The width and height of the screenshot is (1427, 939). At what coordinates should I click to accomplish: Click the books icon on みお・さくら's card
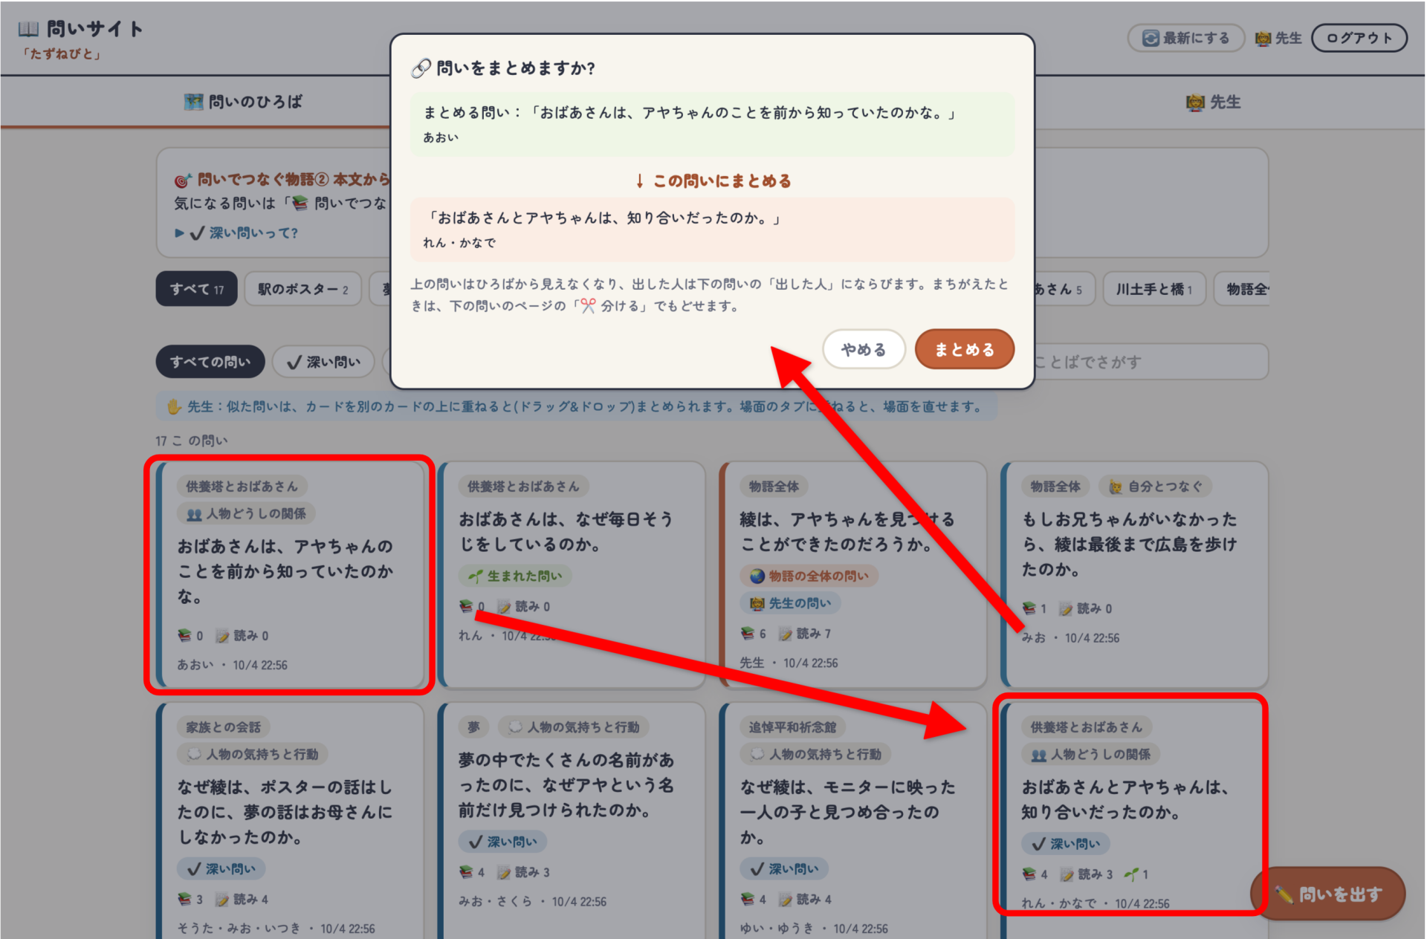coord(466,872)
